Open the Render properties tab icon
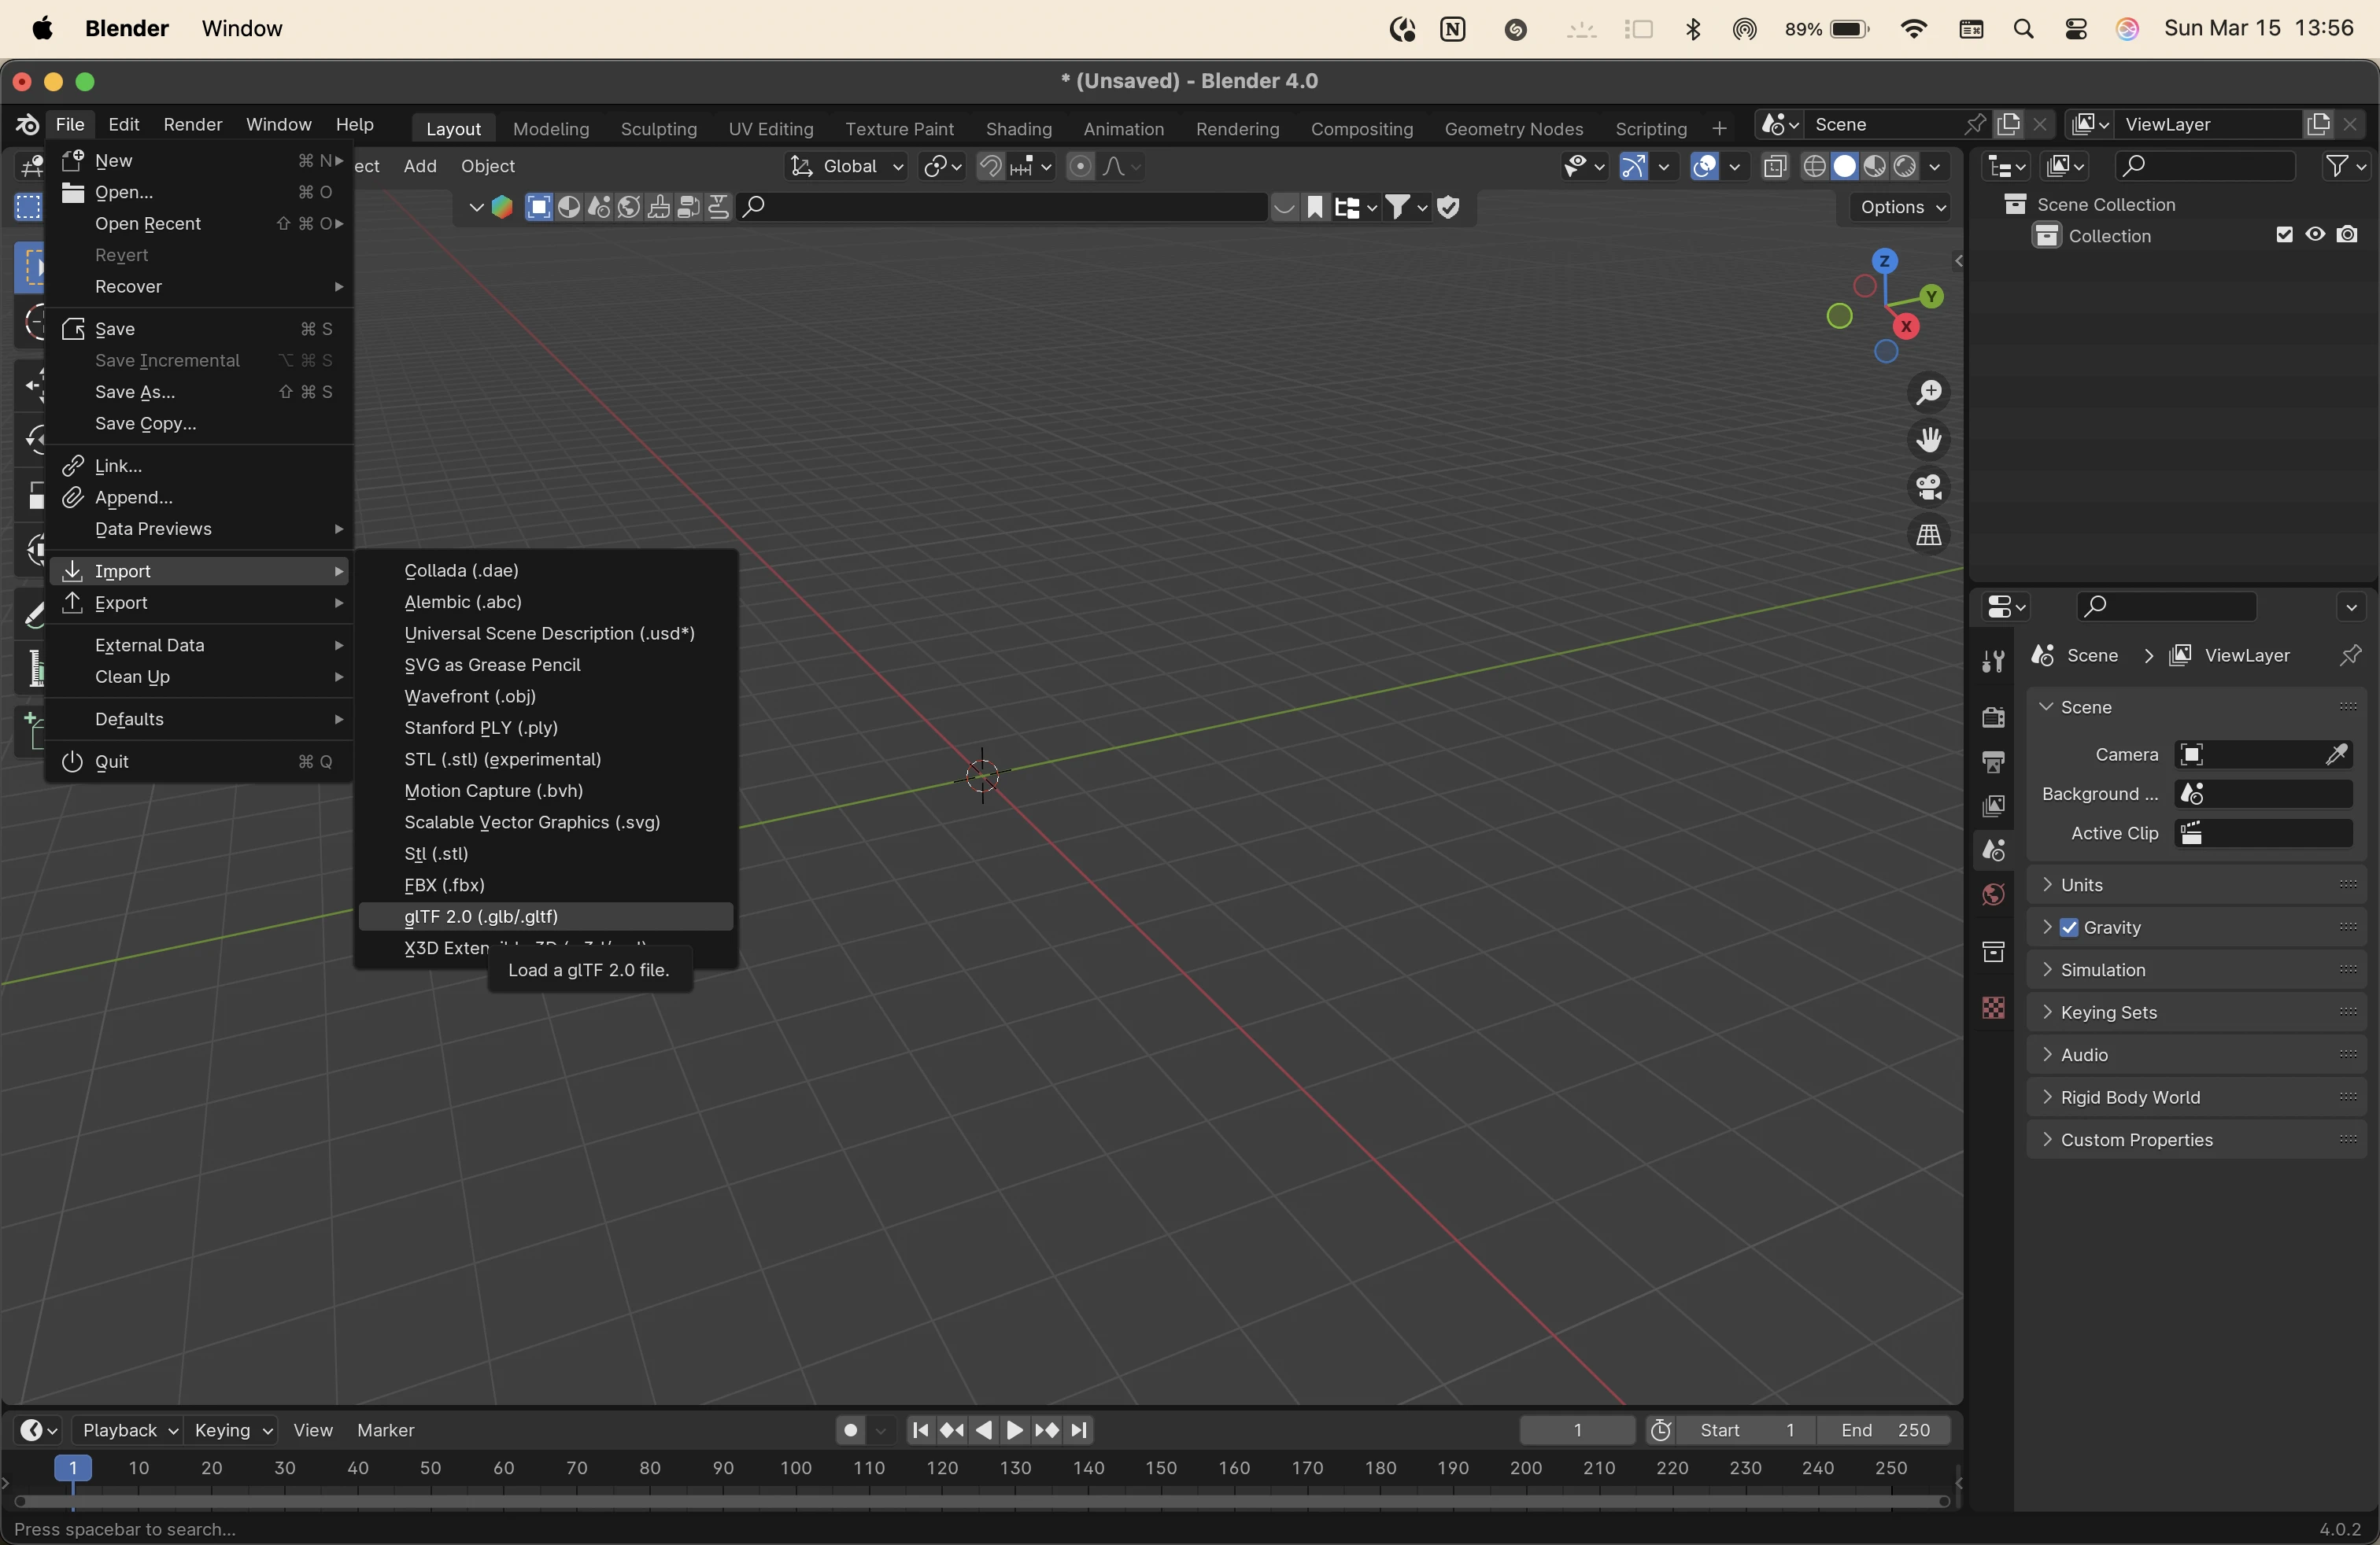This screenshot has width=2380, height=1545. point(1993,717)
